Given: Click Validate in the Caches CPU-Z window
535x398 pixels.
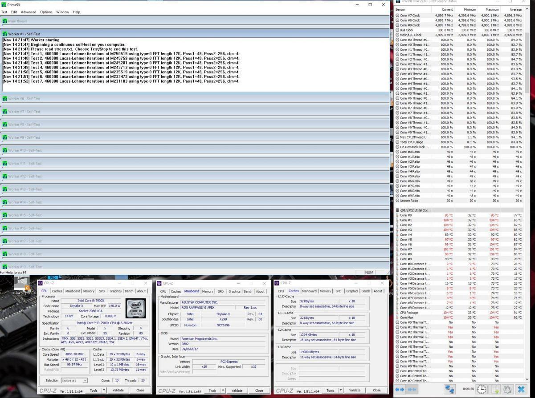Looking at the screenshot, I should tap(355, 390).
